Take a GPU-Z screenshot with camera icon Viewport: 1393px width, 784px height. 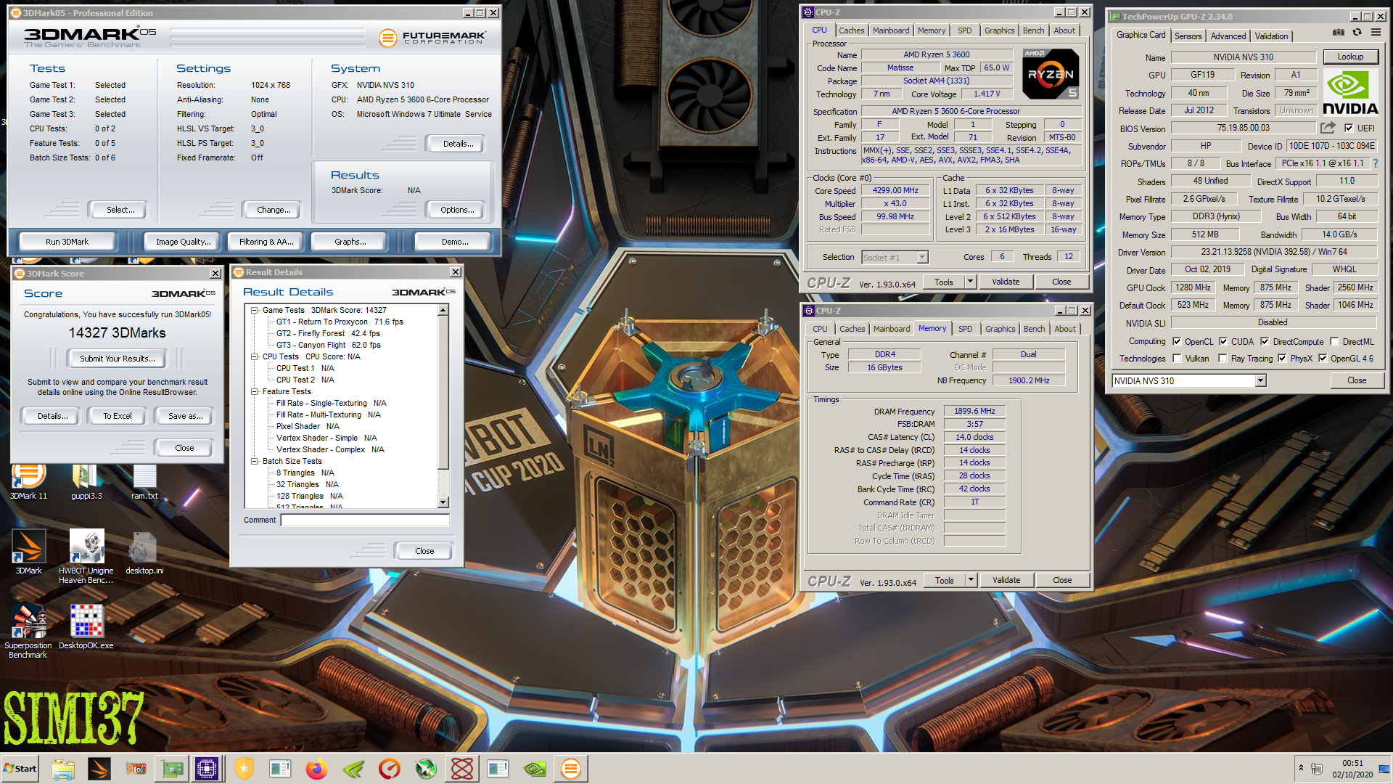(x=1339, y=33)
